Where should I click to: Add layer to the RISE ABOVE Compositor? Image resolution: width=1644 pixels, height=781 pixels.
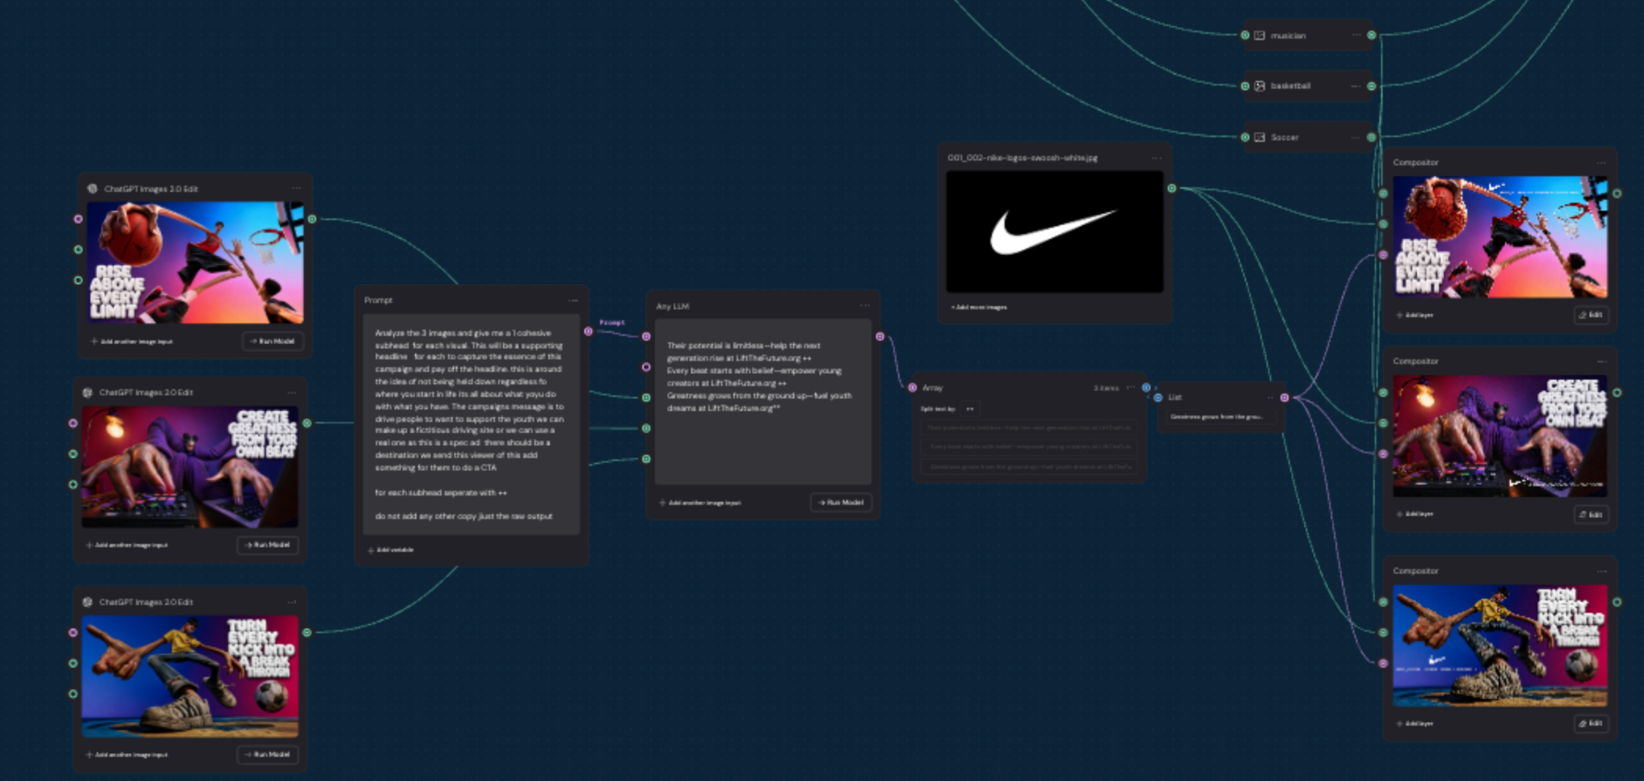1415,315
